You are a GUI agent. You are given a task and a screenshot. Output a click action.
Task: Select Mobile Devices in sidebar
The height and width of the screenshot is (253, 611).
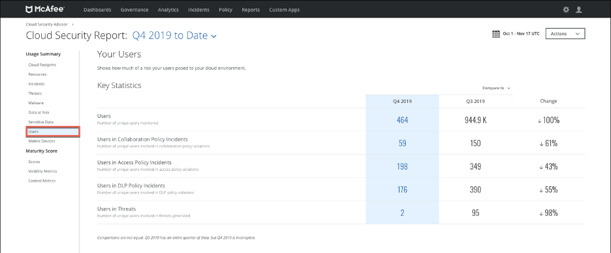[x=41, y=141]
